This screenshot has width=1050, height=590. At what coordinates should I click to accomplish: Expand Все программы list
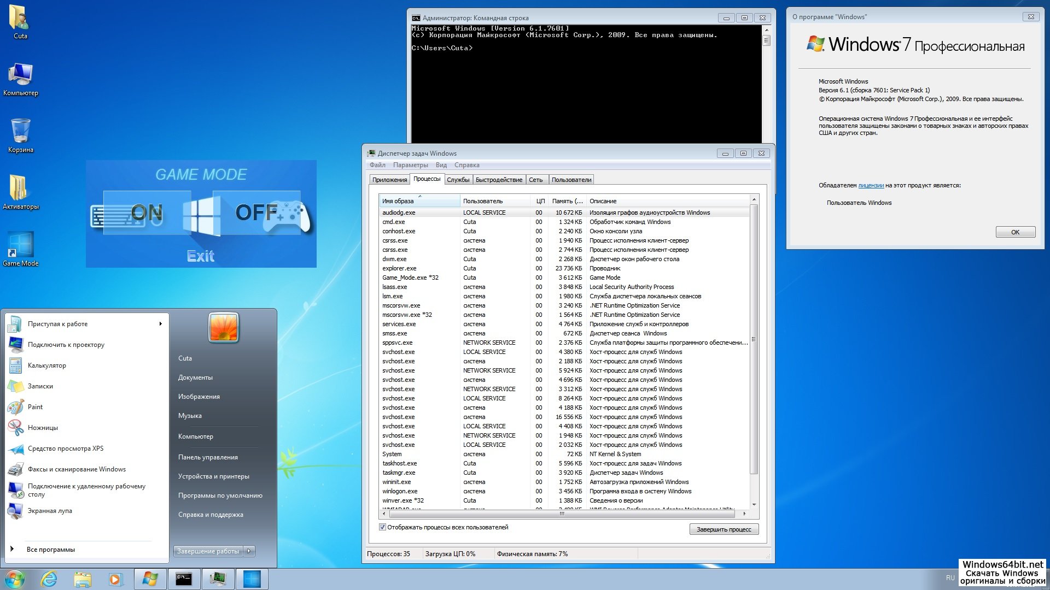(50, 550)
